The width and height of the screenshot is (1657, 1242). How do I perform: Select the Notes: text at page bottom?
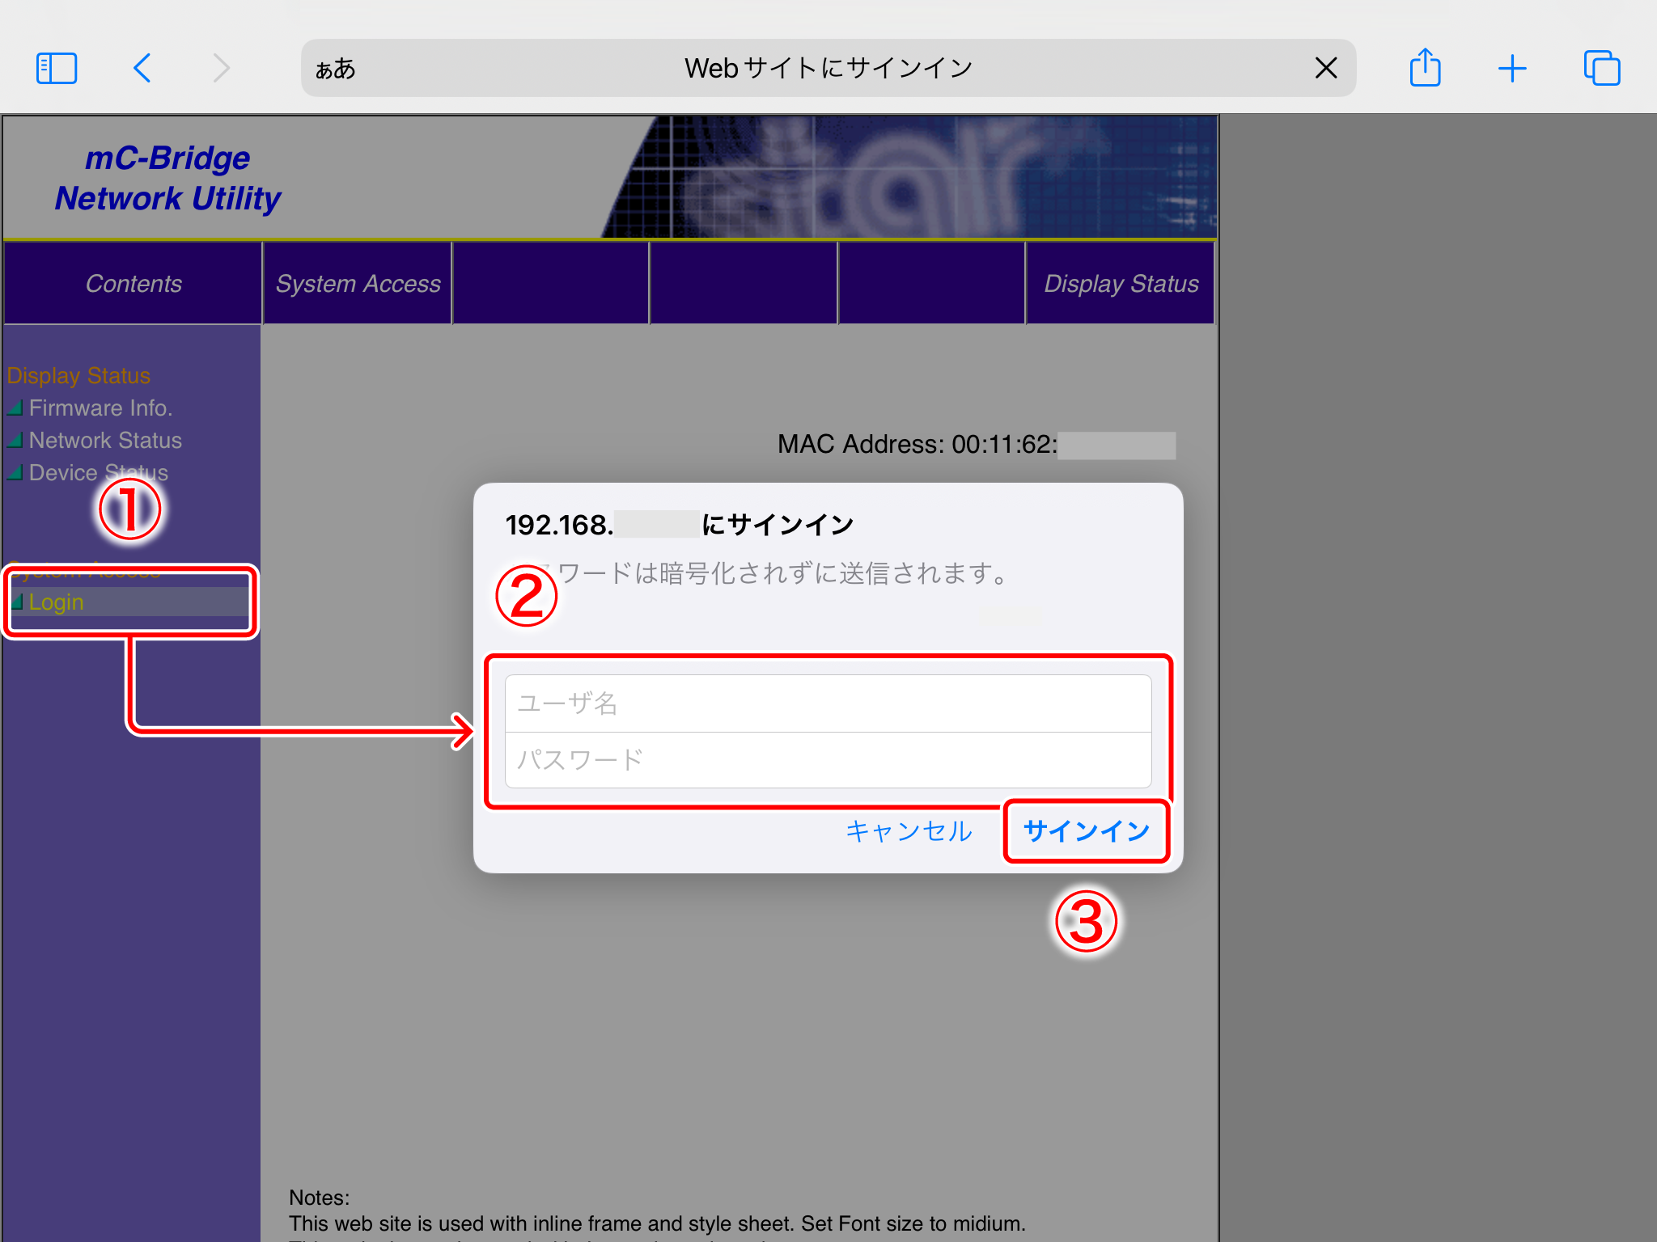(x=320, y=1198)
